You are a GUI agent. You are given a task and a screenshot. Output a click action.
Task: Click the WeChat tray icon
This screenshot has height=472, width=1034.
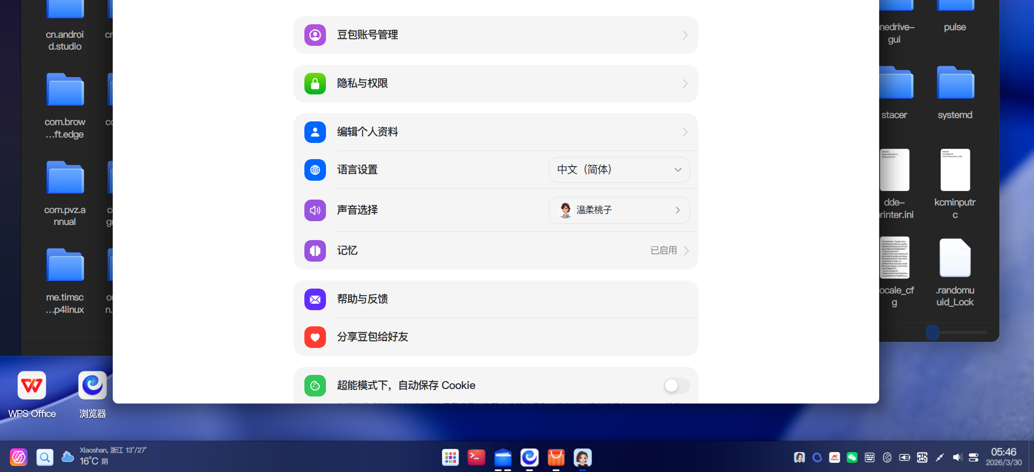852,457
